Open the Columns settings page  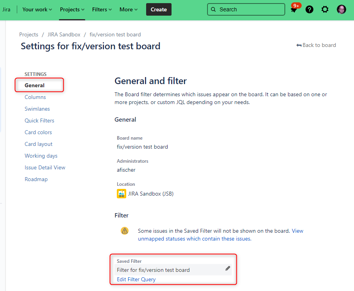(35, 97)
